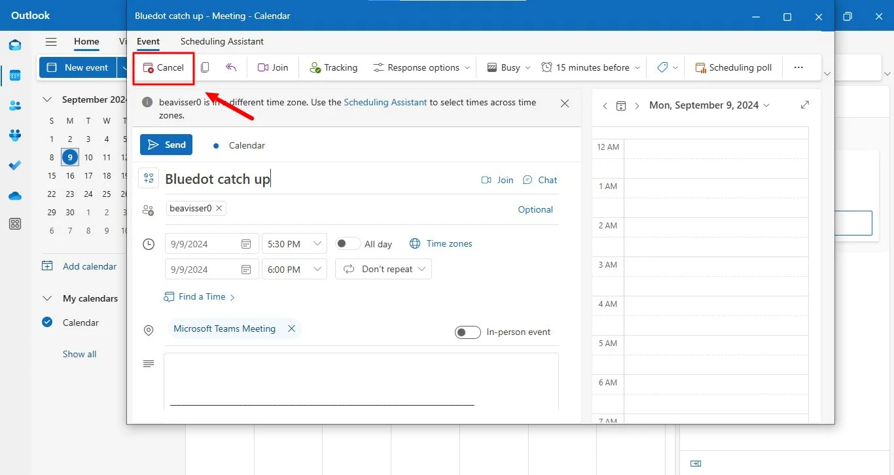Open the Busy status dropdown
Screen dimensions: 894x475
coord(509,67)
